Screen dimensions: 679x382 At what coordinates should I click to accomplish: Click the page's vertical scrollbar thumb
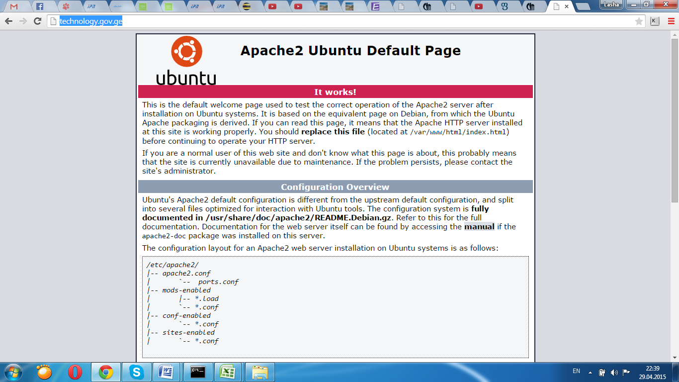675,119
